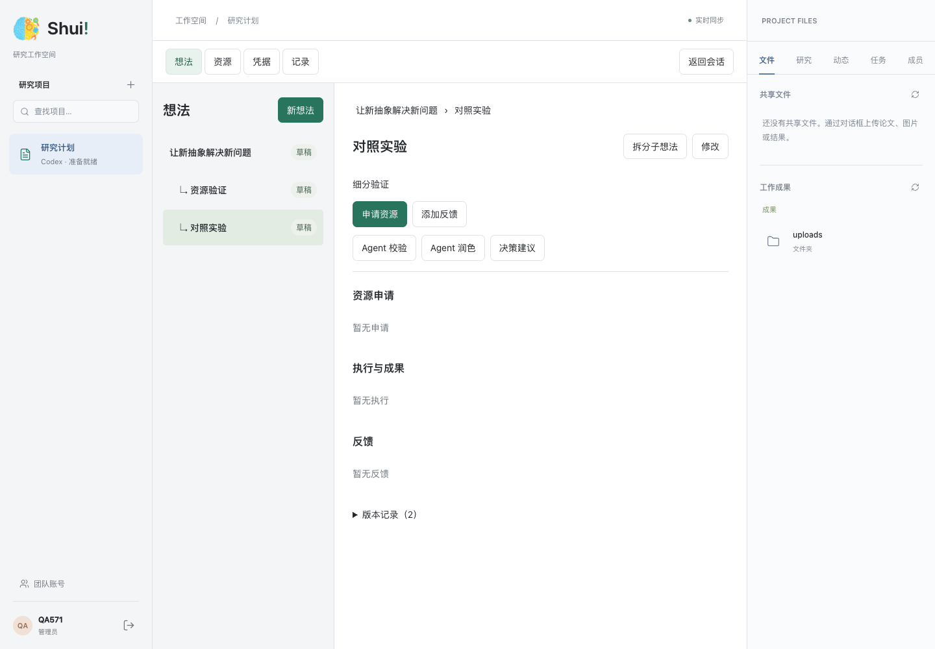Focus the 查找项目 search field
The width and height of the screenshot is (935, 649).
76,112
